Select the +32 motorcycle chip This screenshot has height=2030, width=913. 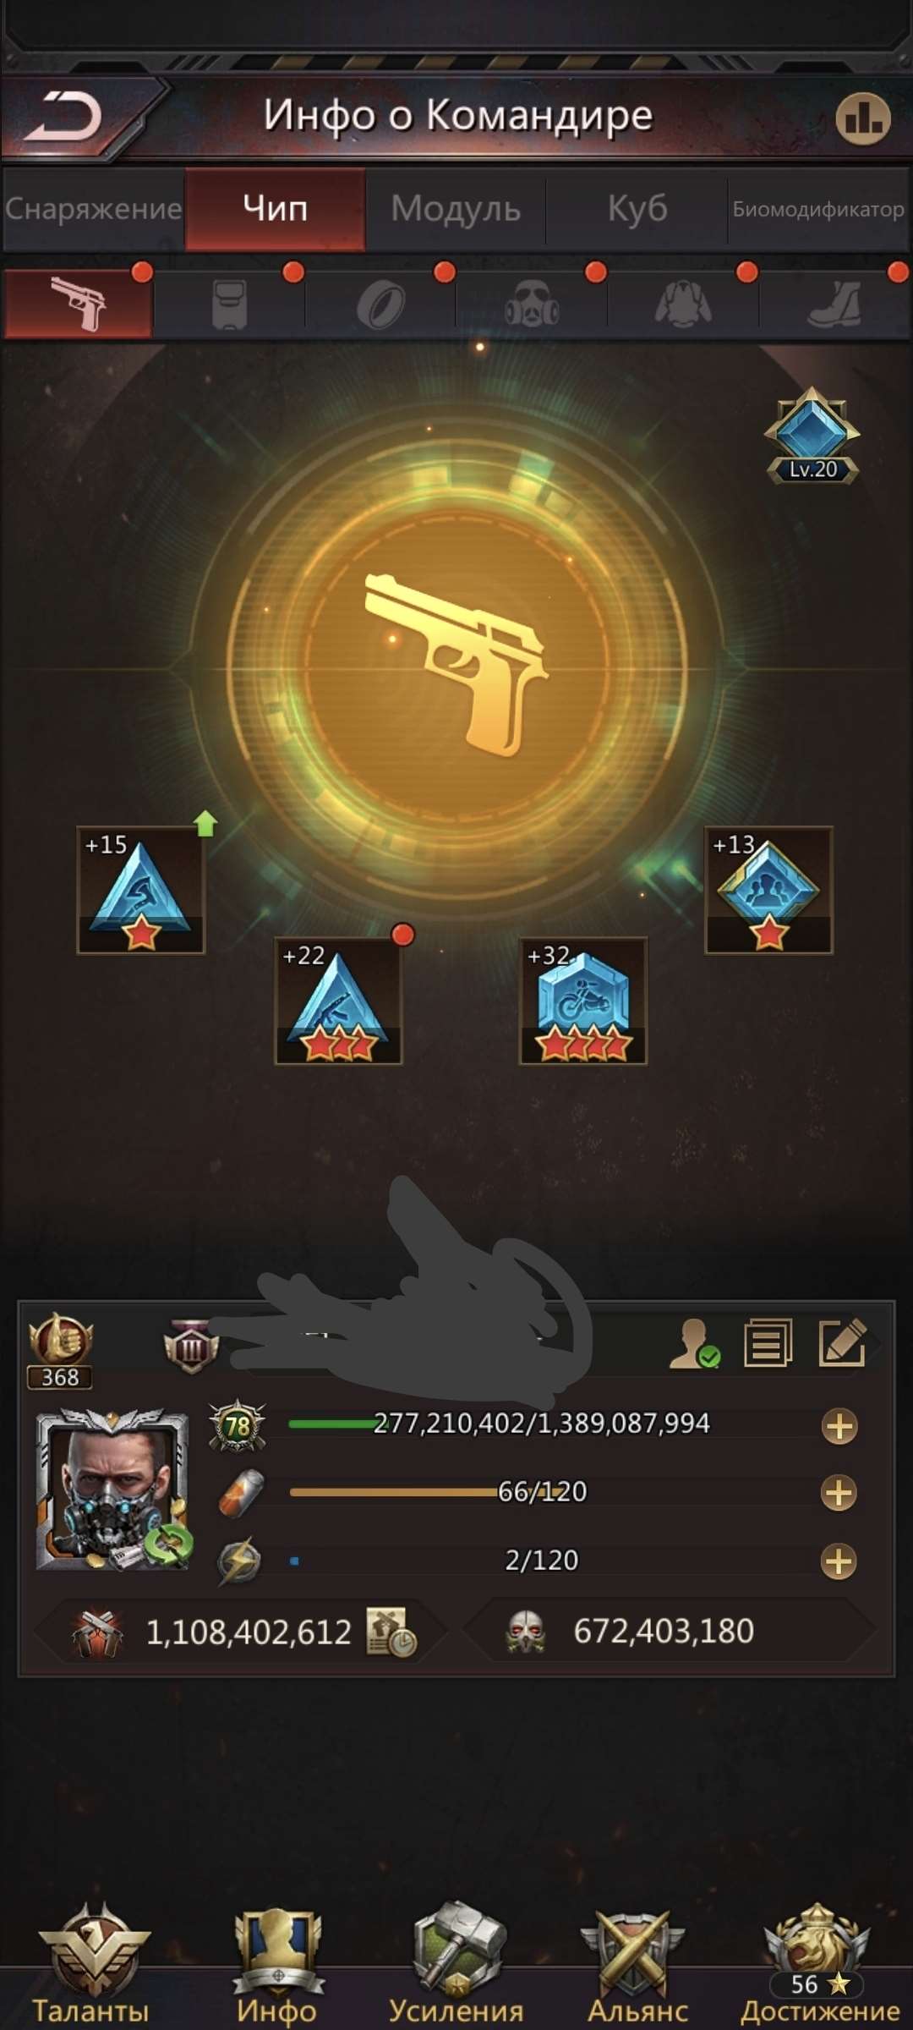click(x=582, y=1001)
